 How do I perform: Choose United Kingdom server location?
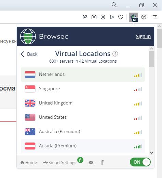point(83,103)
